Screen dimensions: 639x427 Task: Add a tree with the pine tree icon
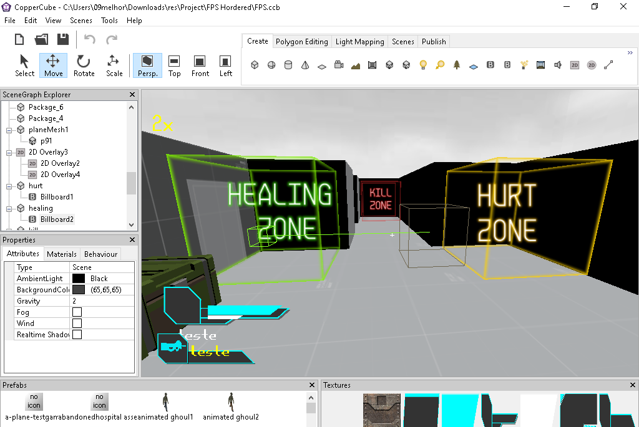click(x=457, y=65)
